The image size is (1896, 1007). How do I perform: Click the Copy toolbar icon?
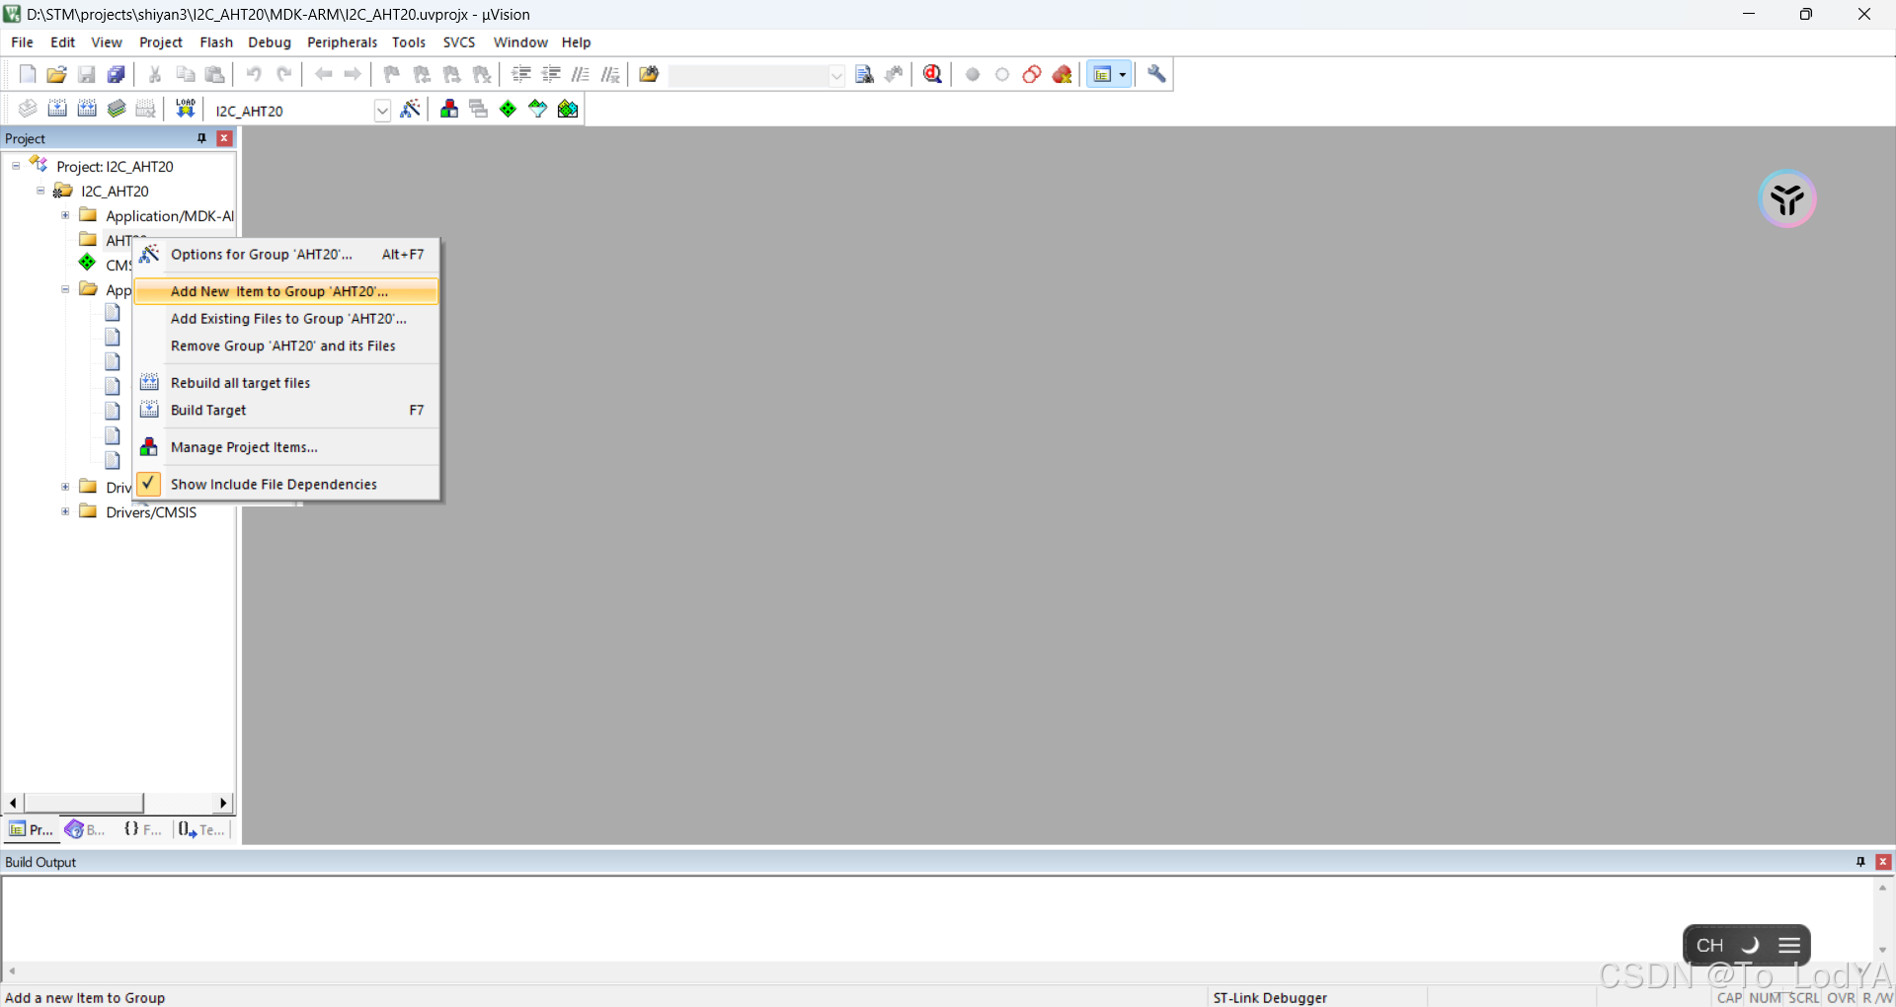[185, 74]
